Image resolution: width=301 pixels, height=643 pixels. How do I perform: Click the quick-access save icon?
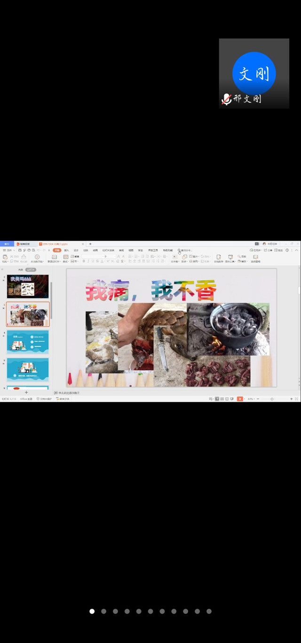[20, 250]
